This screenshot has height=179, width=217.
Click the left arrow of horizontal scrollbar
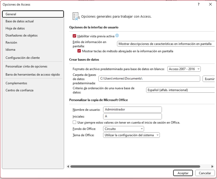tap(68, 166)
